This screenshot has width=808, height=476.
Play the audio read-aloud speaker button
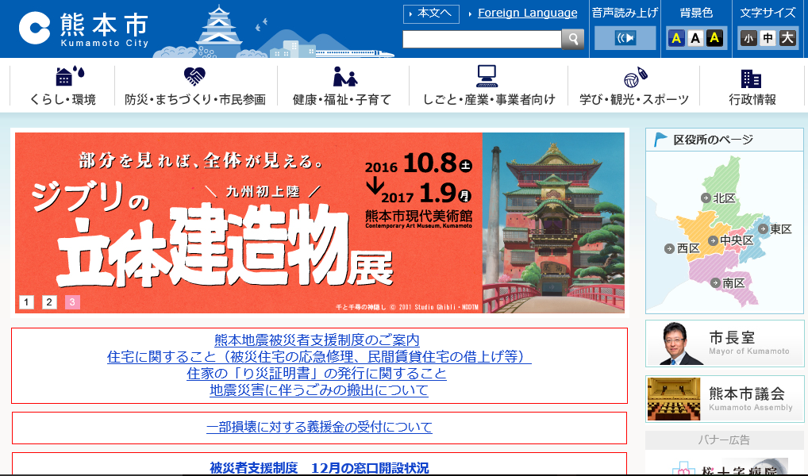(625, 38)
